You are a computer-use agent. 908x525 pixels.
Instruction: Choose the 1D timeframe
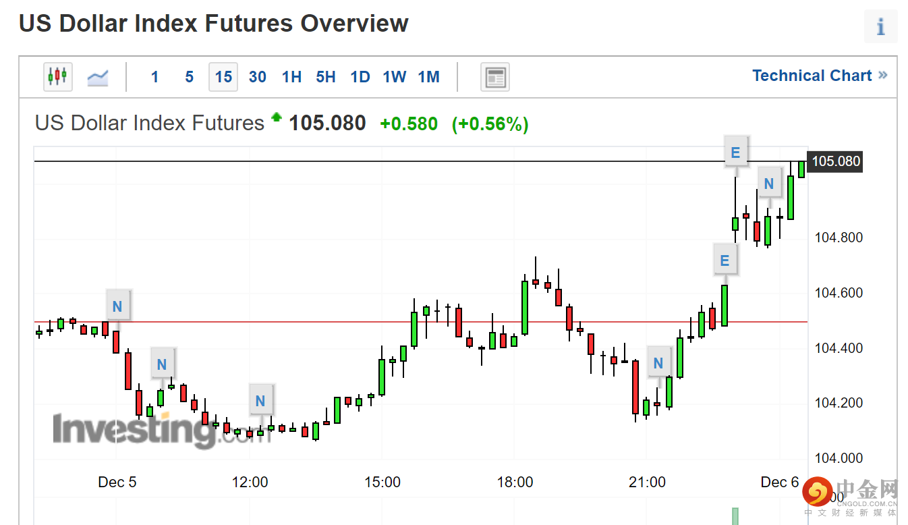360,77
